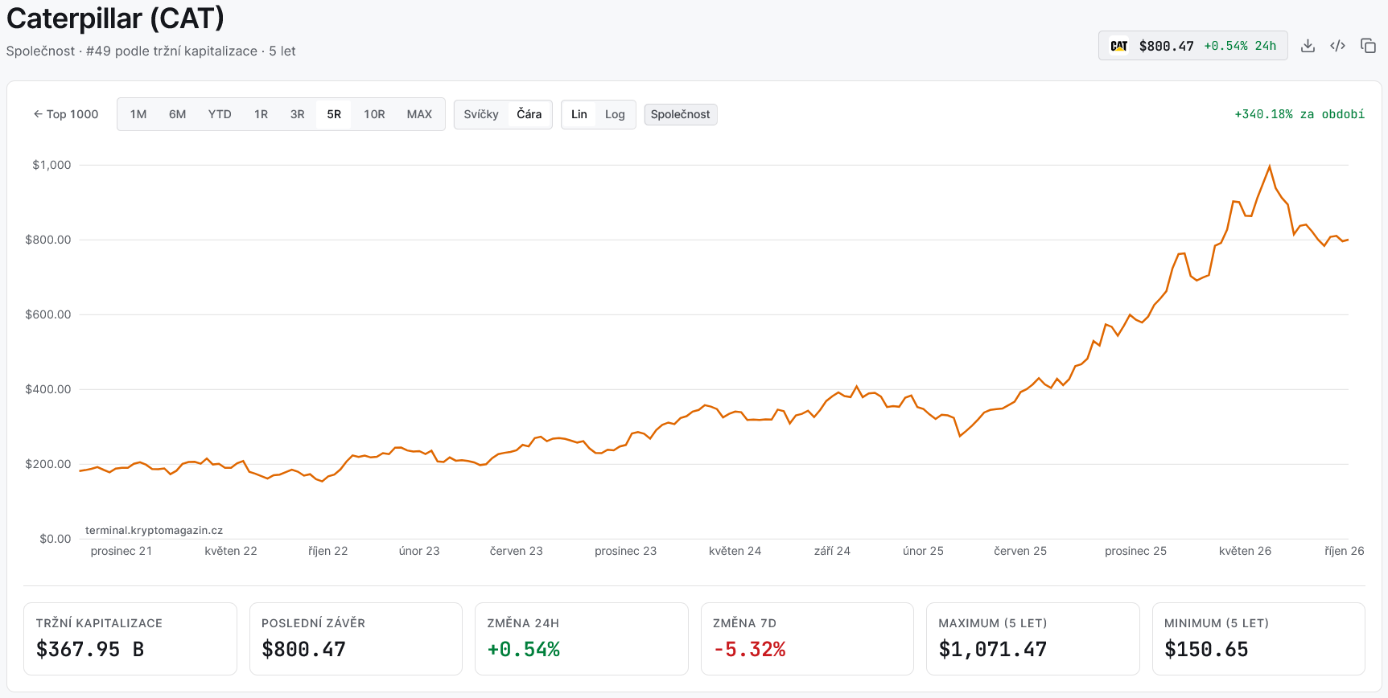Click the Caterpillar (CAT) heading
The height and width of the screenshot is (698, 1388).
pyautogui.click(x=115, y=18)
